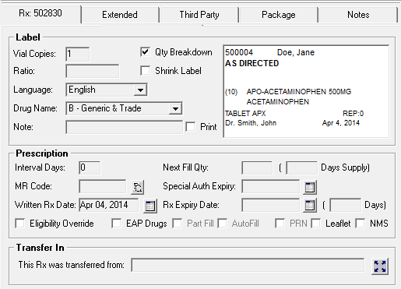The width and height of the screenshot is (401, 289).
Task: Expand the Language dropdown
Action: point(140,90)
